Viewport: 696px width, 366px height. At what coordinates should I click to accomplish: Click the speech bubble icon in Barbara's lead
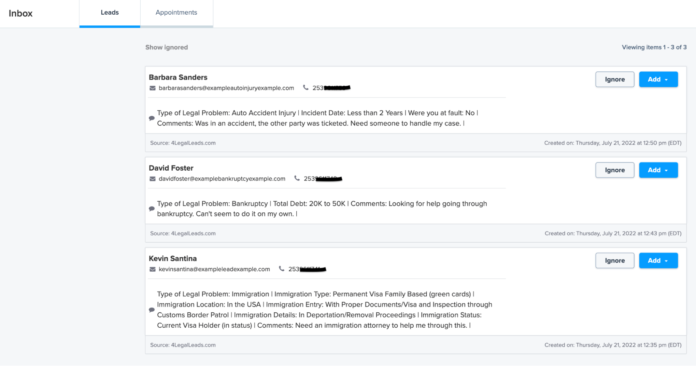click(152, 118)
